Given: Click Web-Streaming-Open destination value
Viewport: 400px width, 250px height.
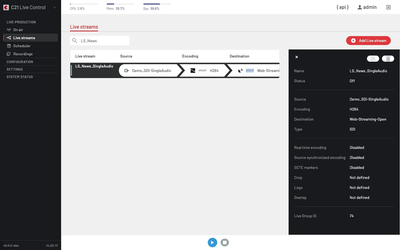Looking at the screenshot, I should 368,119.
